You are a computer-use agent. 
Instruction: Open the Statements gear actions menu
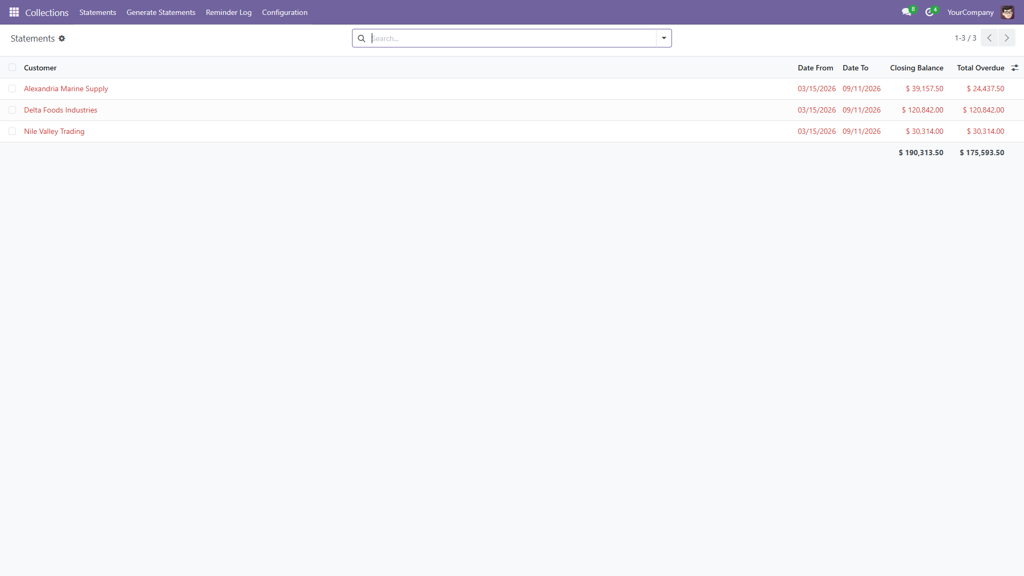coord(62,38)
